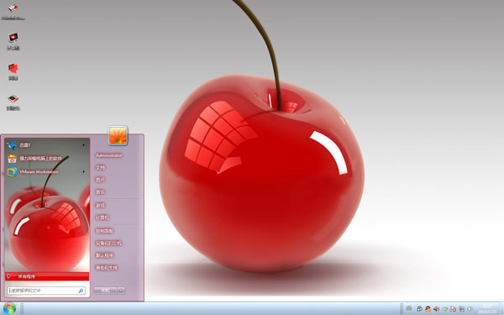The image size is (504, 315).
Task: Click the Action Center flag tray icon
Action: pos(454,309)
